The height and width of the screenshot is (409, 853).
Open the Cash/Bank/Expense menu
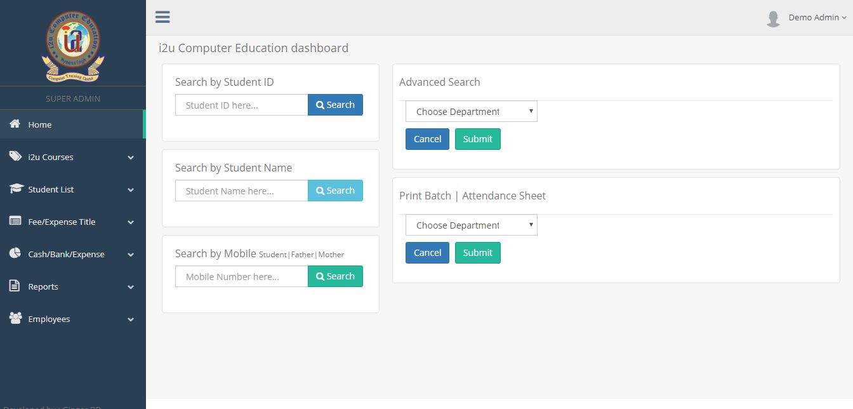coord(73,254)
